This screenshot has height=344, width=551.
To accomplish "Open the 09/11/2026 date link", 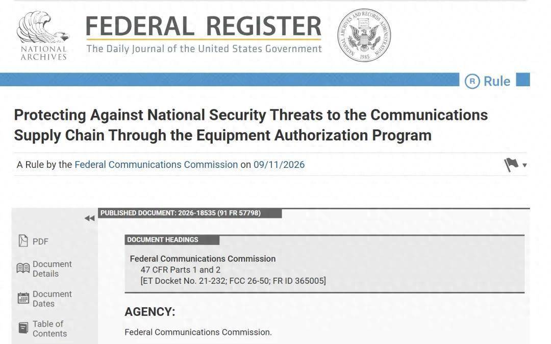I will pos(279,164).
